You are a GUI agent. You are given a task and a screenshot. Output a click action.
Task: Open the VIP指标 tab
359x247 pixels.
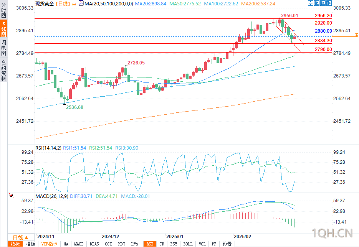(49, 244)
